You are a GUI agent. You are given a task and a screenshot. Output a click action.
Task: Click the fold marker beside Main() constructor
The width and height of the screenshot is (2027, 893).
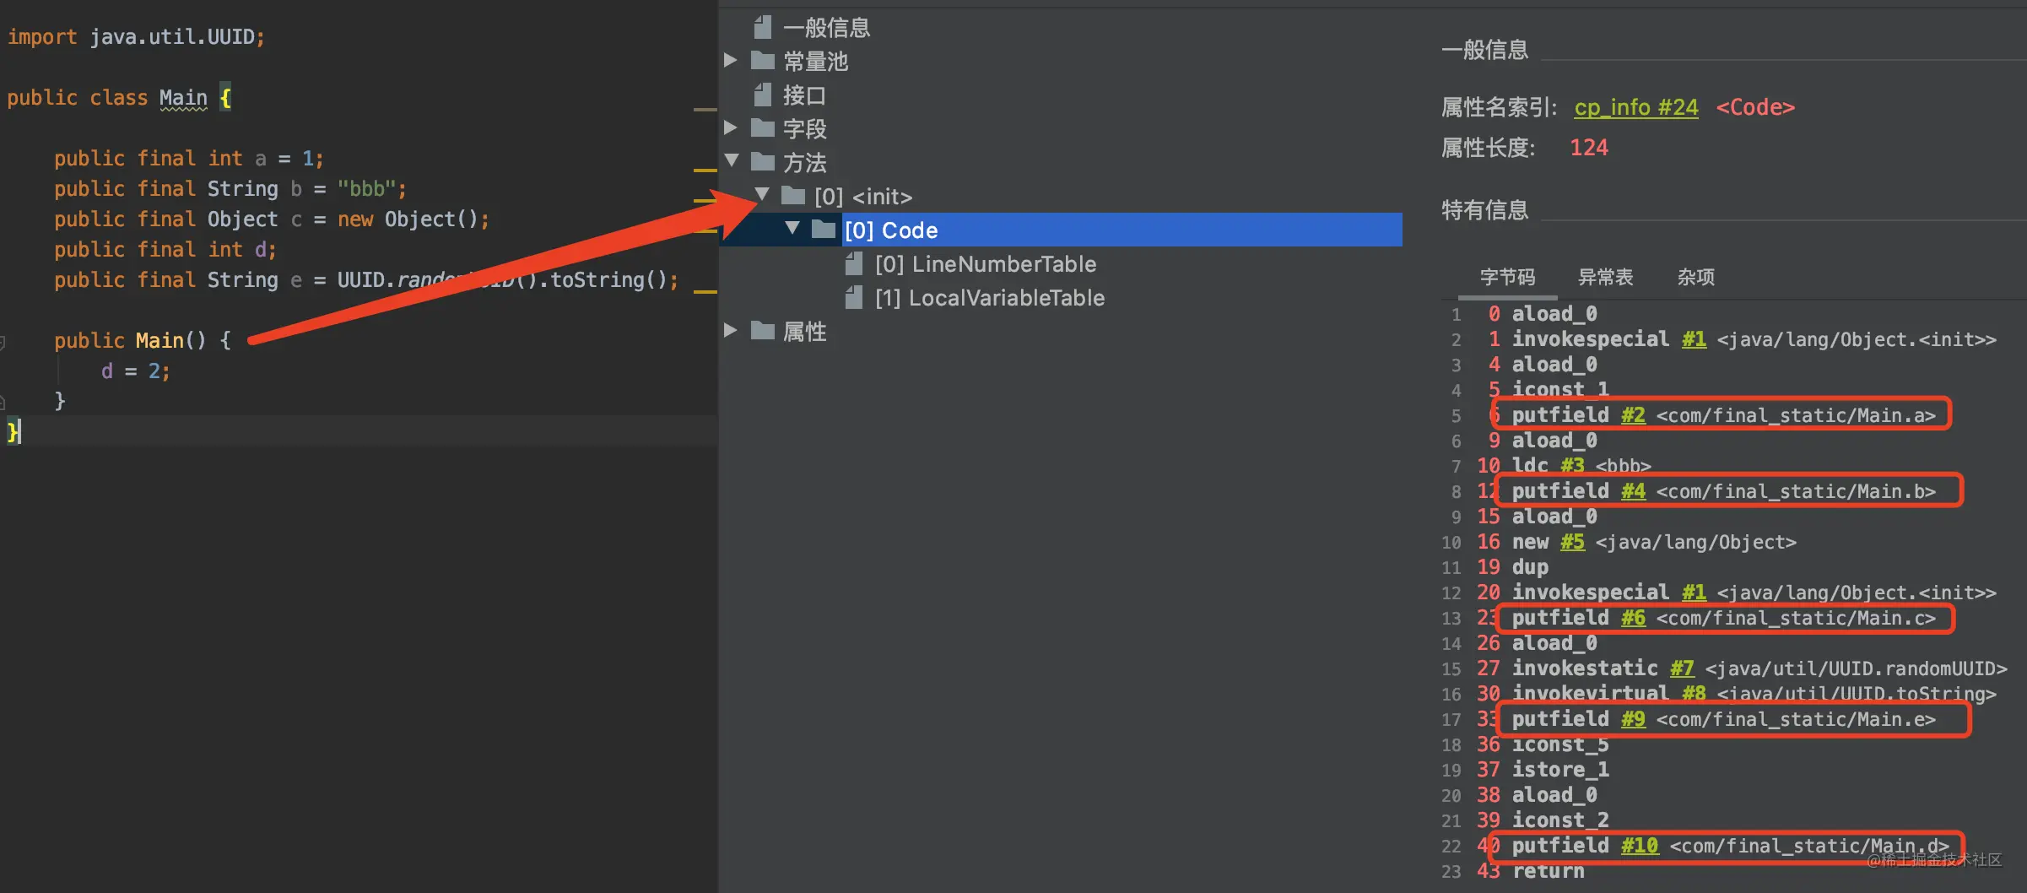click(x=3, y=343)
